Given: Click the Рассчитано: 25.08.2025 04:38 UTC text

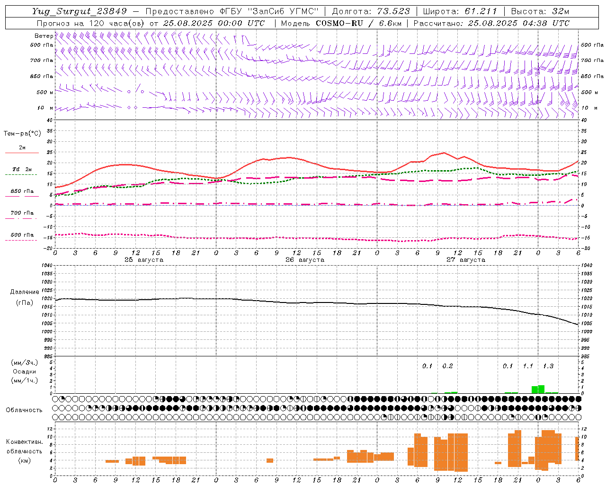Looking at the screenshot, I should coord(491,23).
